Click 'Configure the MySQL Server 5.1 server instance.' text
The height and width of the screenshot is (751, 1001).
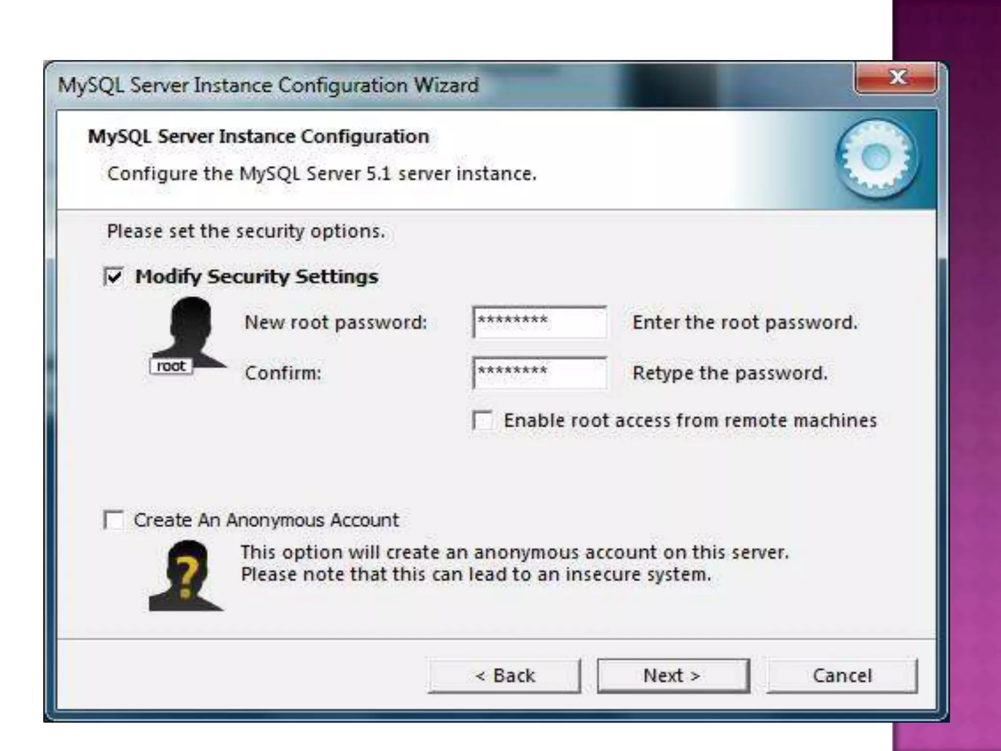(x=322, y=174)
